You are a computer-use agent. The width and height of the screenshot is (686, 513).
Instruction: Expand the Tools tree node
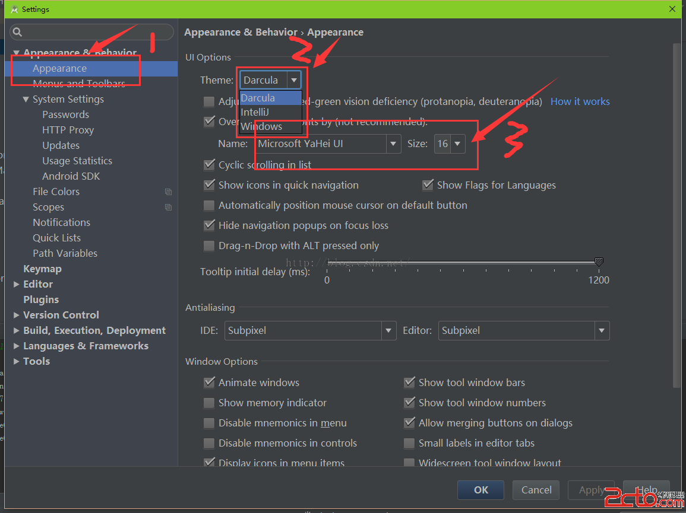16,361
